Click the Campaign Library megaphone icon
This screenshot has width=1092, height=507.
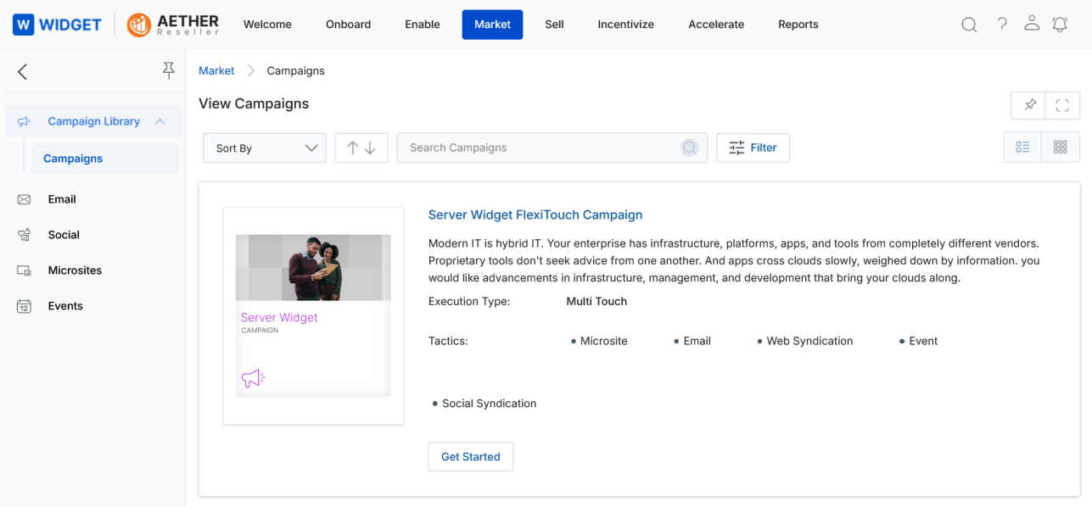[x=25, y=121]
